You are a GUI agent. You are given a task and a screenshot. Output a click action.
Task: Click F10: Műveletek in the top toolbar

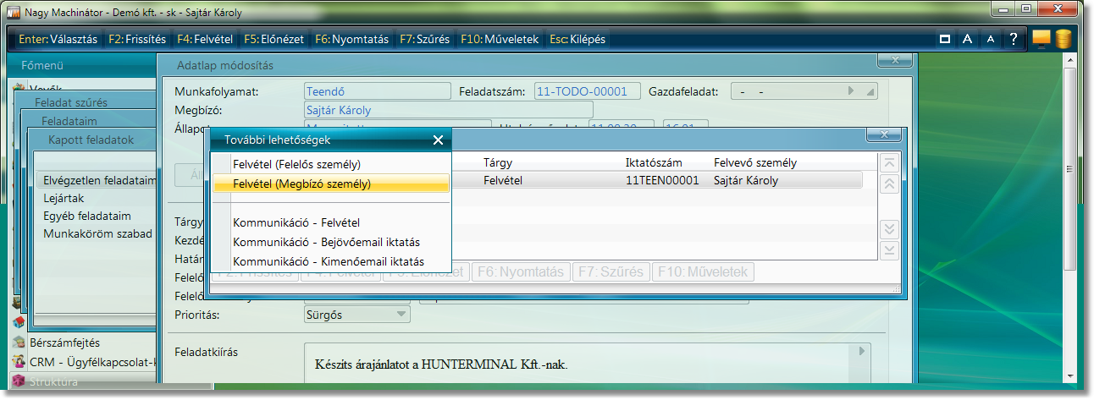point(500,39)
